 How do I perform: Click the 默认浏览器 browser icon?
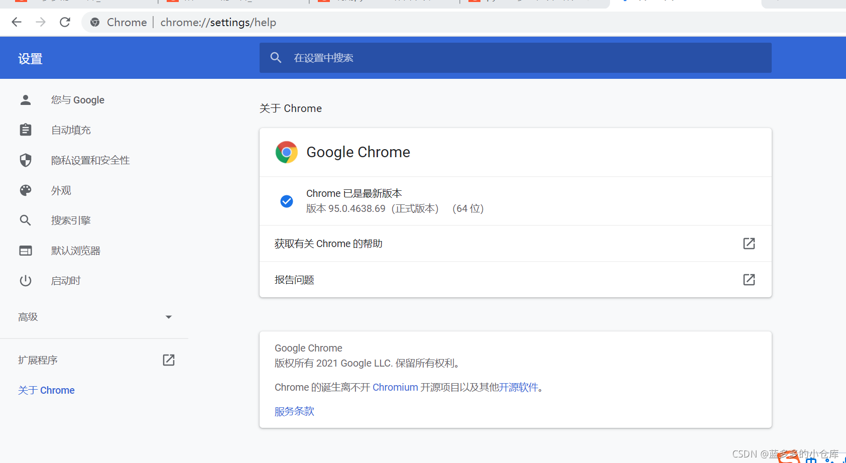tap(25, 250)
